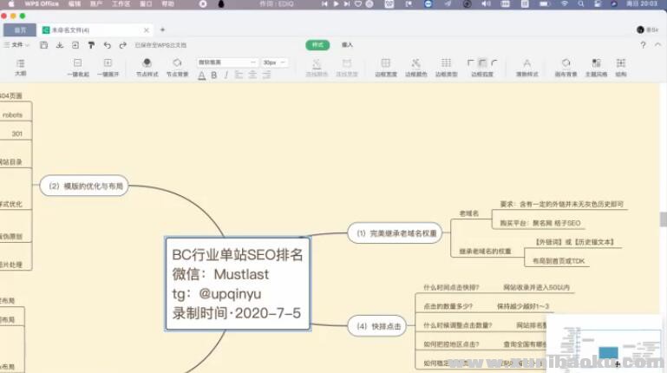Viewport: 667px width, 373px height.
Task: Expand all nodes with 一键展开
Action: (108, 67)
